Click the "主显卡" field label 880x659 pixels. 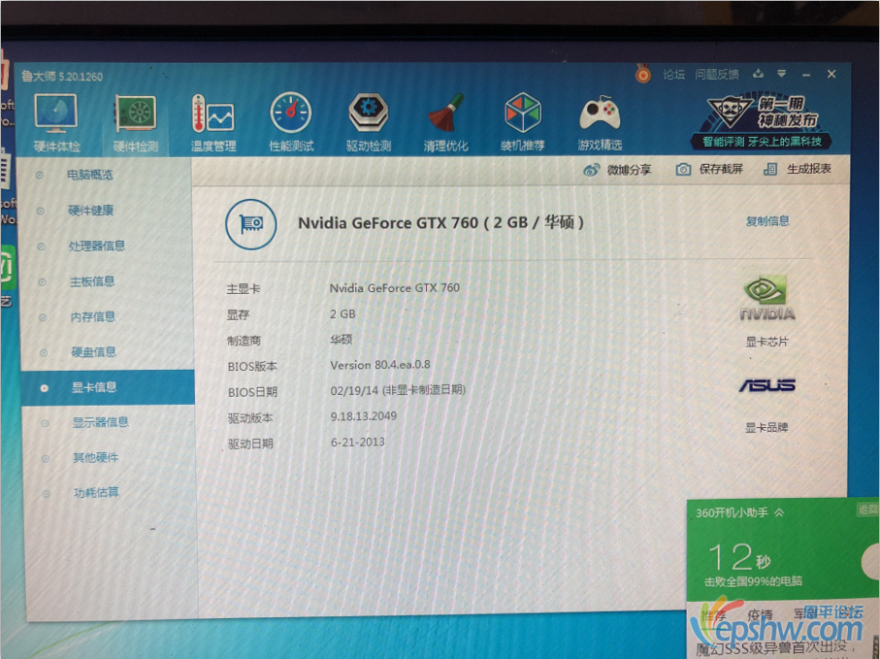[243, 289]
